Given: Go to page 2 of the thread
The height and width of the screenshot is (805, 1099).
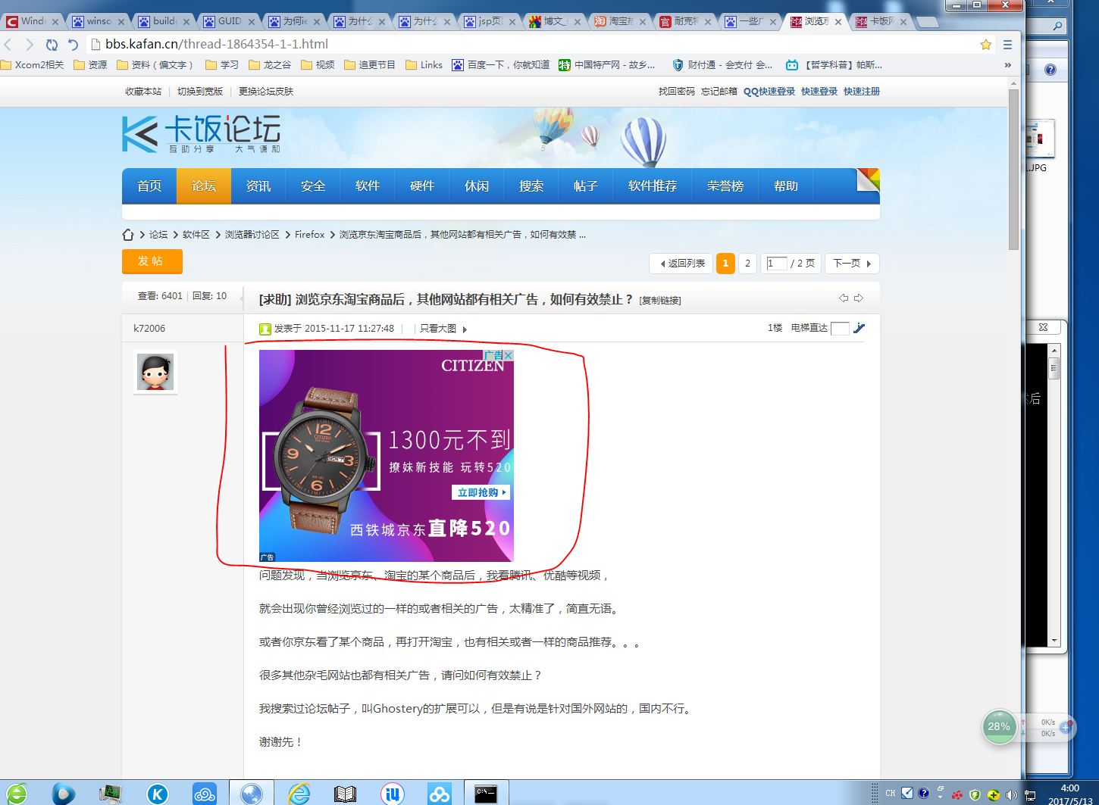Looking at the screenshot, I should coord(747,264).
